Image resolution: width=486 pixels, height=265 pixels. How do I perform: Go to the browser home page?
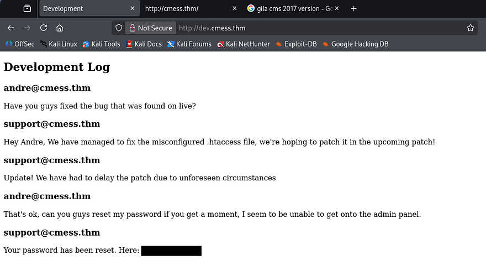point(60,28)
